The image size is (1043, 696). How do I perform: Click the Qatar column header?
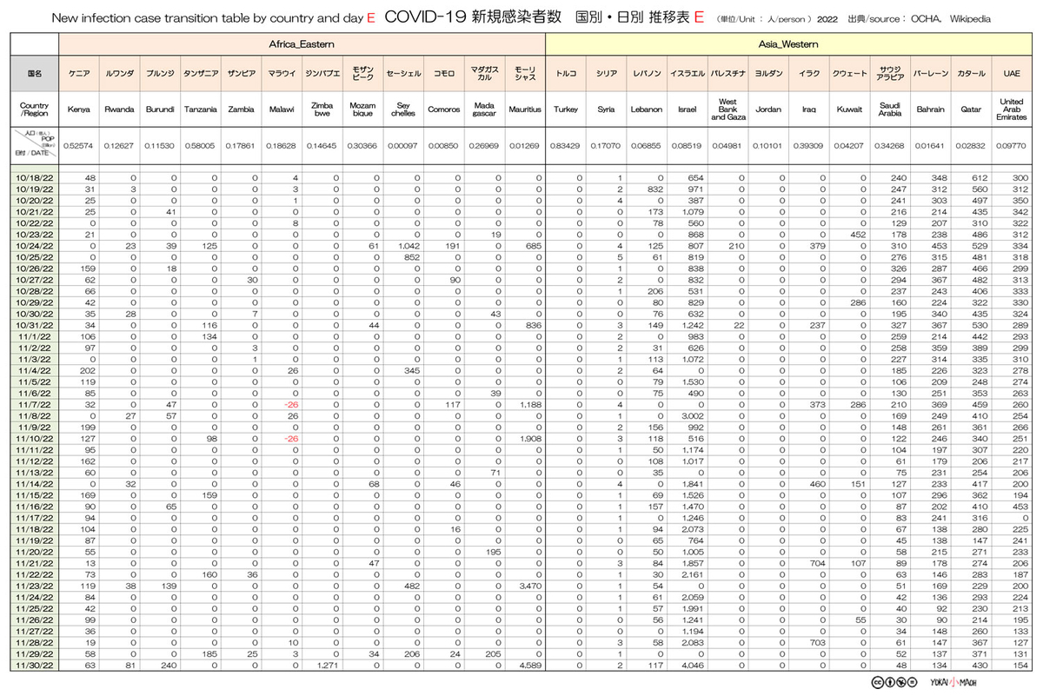coord(971,110)
